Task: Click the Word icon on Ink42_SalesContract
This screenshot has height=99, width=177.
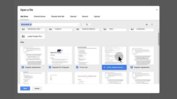Action: [x=105, y=67]
